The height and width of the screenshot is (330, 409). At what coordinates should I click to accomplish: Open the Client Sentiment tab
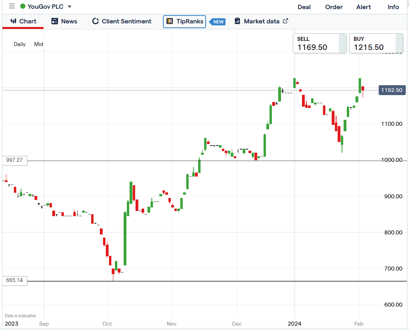pyautogui.click(x=122, y=21)
